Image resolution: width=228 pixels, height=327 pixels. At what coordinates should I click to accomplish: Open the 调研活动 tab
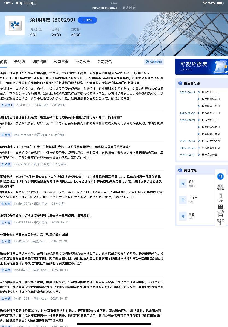pos(40,62)
